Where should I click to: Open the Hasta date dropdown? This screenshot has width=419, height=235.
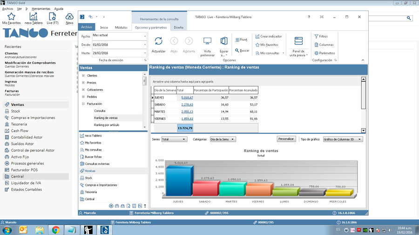[x=145, y=53]
